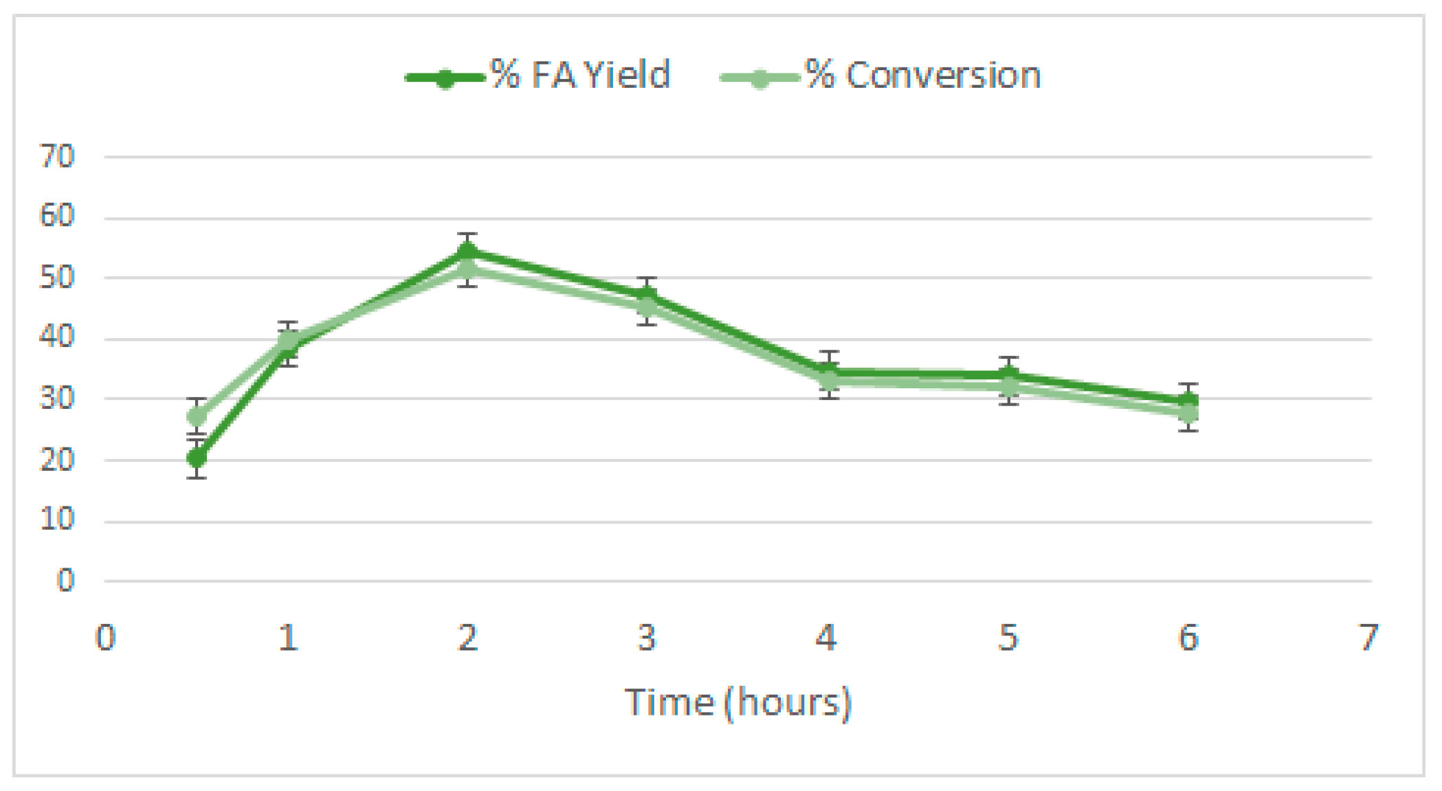Click the '6' x-axis tick label
Viewport: 1442px width, 791px height.
point(1188,638)
